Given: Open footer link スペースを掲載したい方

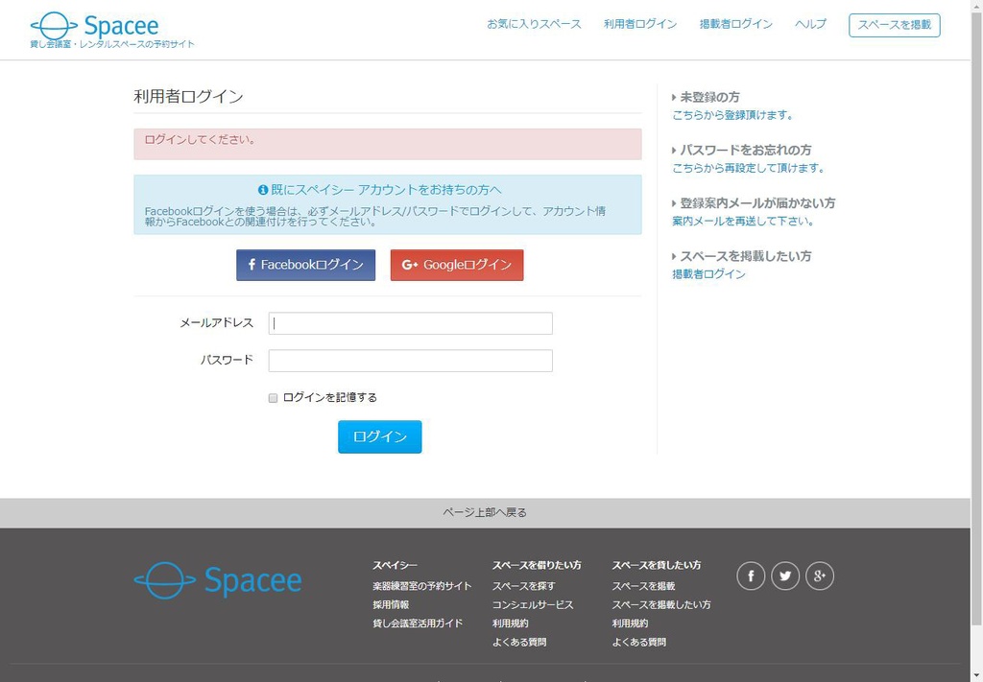Looking at the screenshot, I should pyautogui.click(x=661, y=605).
